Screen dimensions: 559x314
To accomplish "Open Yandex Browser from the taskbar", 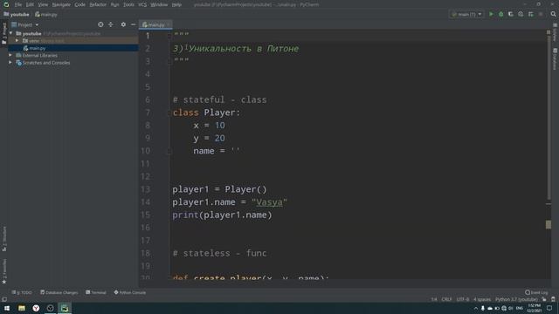I will point(36,308).
